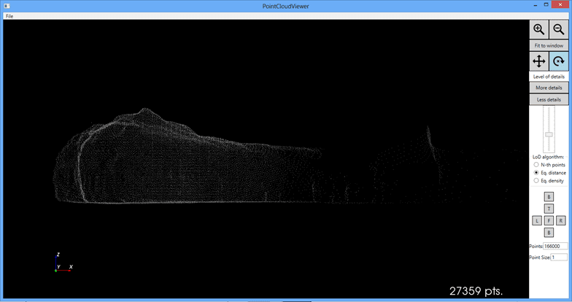This screenshot has width=572, height=302.
Task: Click the B view button above T
Action: pyautogui.click(x=549, y=197)
